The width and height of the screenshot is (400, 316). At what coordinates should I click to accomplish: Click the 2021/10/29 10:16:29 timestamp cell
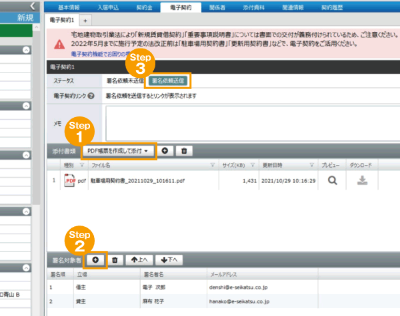pos(288,181)
